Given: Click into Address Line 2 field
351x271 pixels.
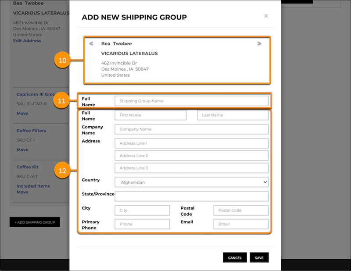Looking at the screenshot, I should pyautogui.click(x=191, y=156).
